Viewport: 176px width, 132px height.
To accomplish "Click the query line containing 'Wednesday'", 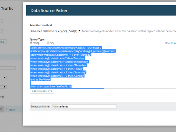I will tap(59, 62).
